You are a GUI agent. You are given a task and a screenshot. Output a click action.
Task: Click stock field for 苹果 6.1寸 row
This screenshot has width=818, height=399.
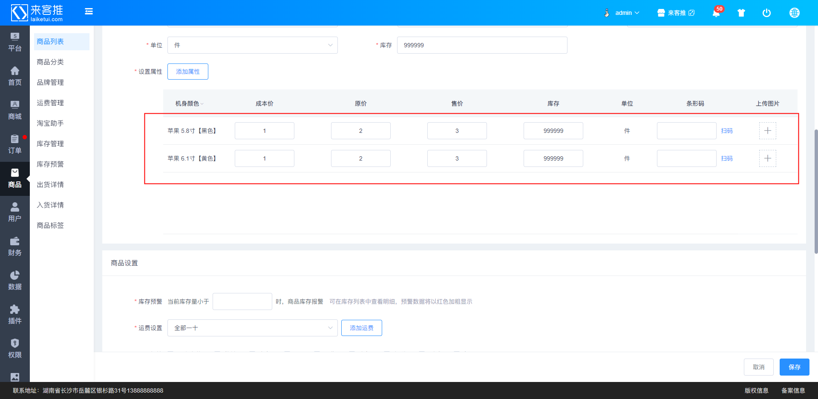point(553,158)
